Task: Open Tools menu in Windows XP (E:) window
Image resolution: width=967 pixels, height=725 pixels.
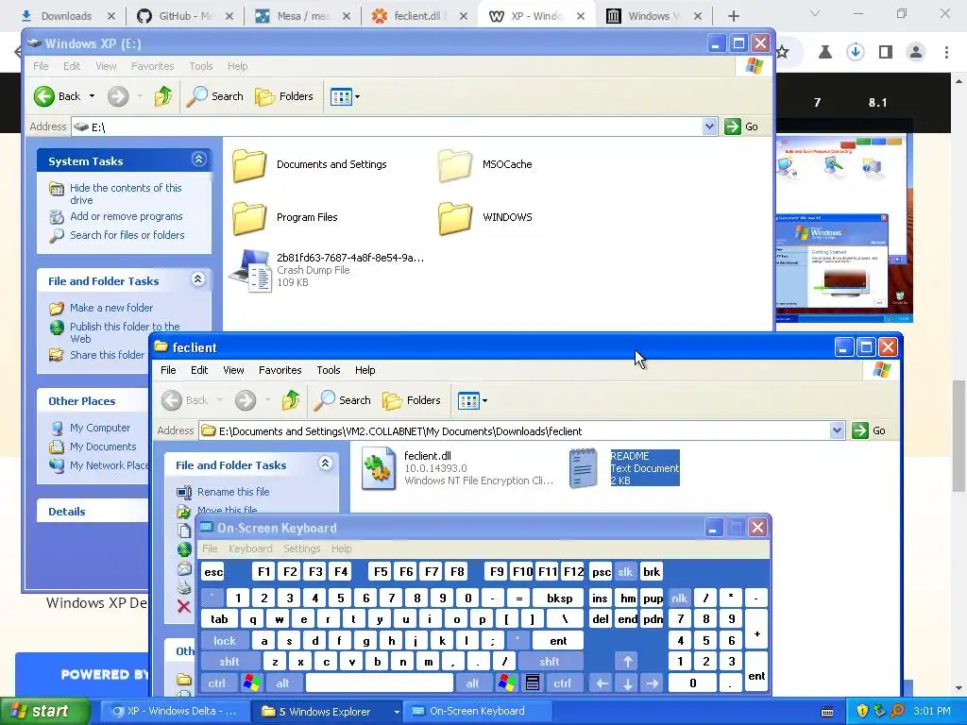Action: (201, 66)
